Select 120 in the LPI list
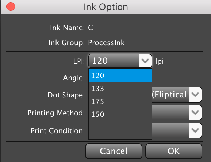The image size is (211, 162). (120, 75)
